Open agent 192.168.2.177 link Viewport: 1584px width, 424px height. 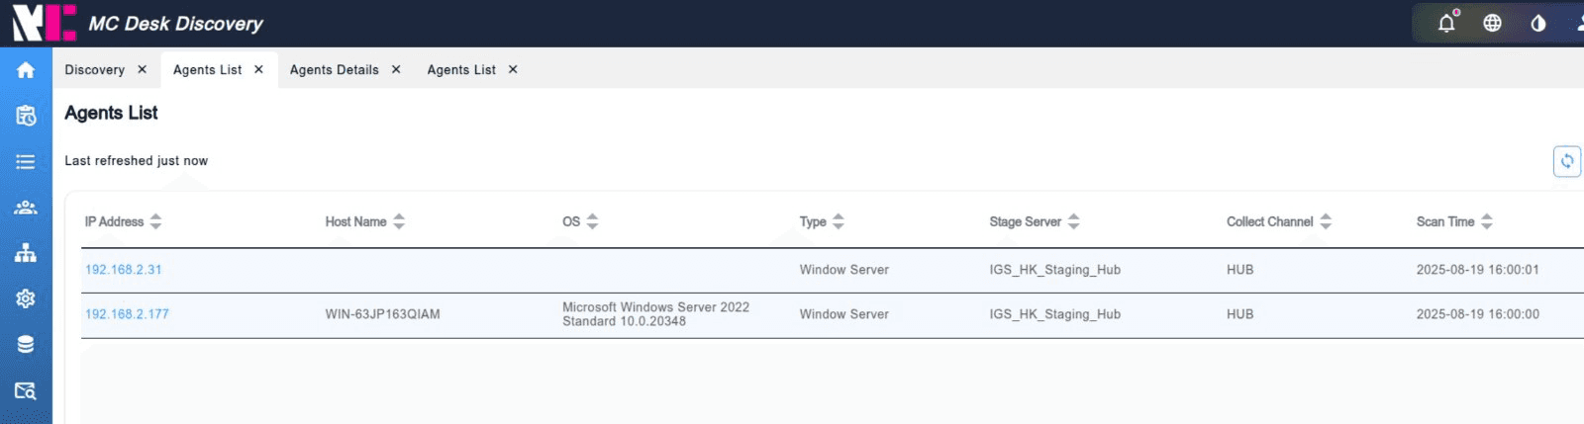[127, 314]
